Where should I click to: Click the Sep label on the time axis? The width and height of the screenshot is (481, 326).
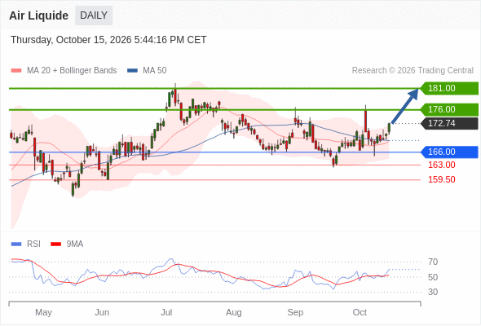point(295,312)
